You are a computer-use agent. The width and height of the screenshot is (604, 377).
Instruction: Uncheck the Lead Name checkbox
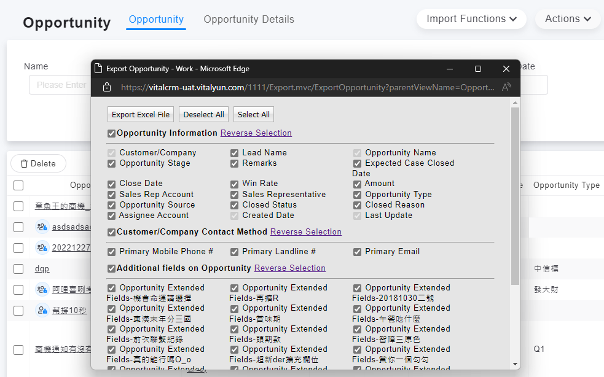[235, 153]
